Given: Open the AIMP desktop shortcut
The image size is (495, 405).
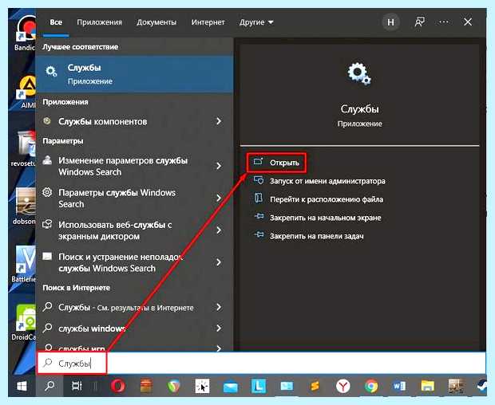Looking at the screenshot, I should point(26,92).
